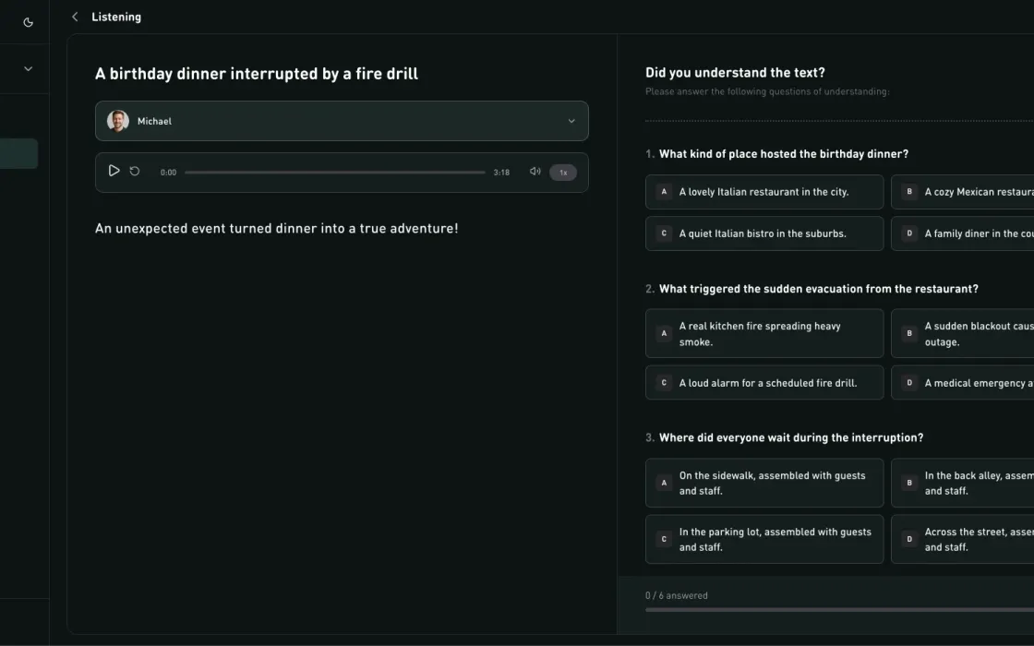
Task: Select answer A lovely Italian restaurant in city
Action: pyautogui.click(x=764, y=192)
